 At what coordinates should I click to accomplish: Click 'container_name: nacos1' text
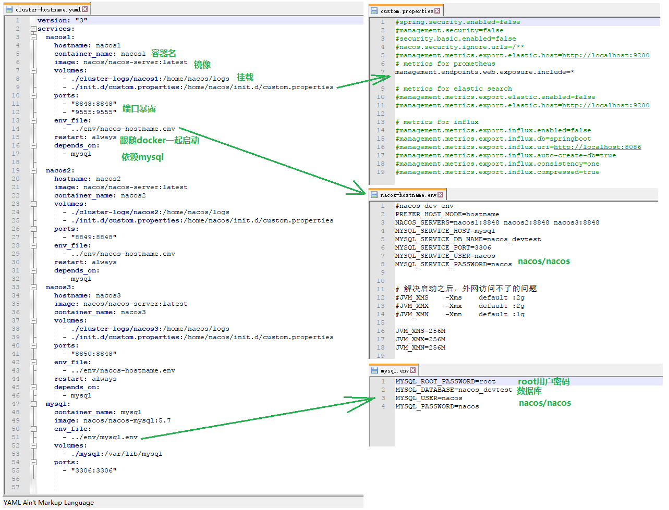pyautogui.click(x=100, y=54)
